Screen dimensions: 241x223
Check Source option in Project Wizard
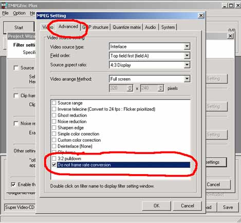pos(16,68)
